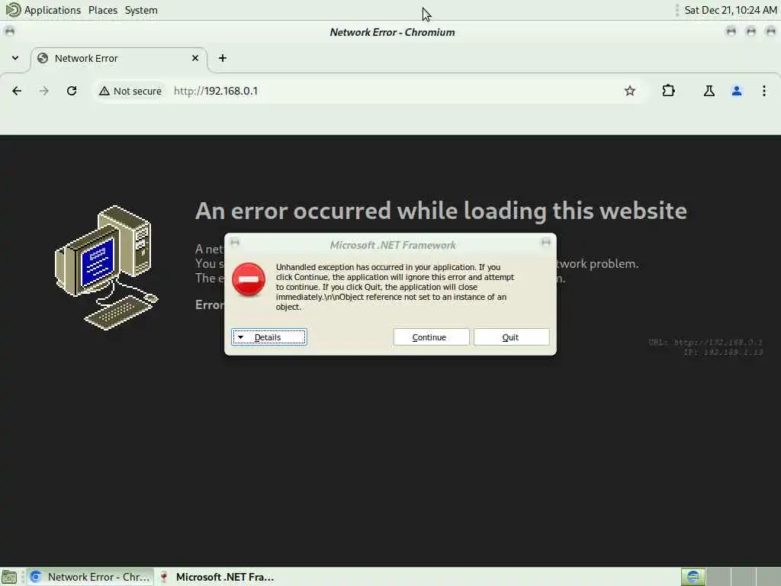
Task: Open a new tab with plus button
Action: click(x=223, y=58)
